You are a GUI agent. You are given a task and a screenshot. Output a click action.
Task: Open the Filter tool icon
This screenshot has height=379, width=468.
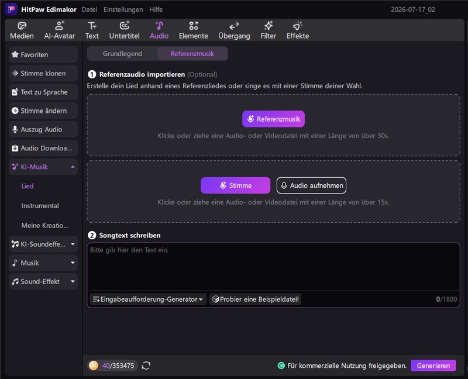tap(268, 30)
